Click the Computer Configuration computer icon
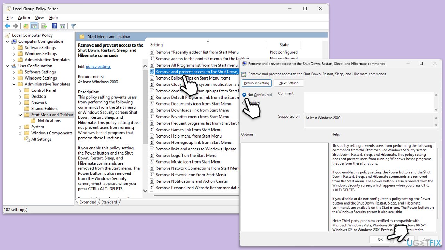This screenshot has height=250, width=445. pyautogui.click(x=14, y=41)
